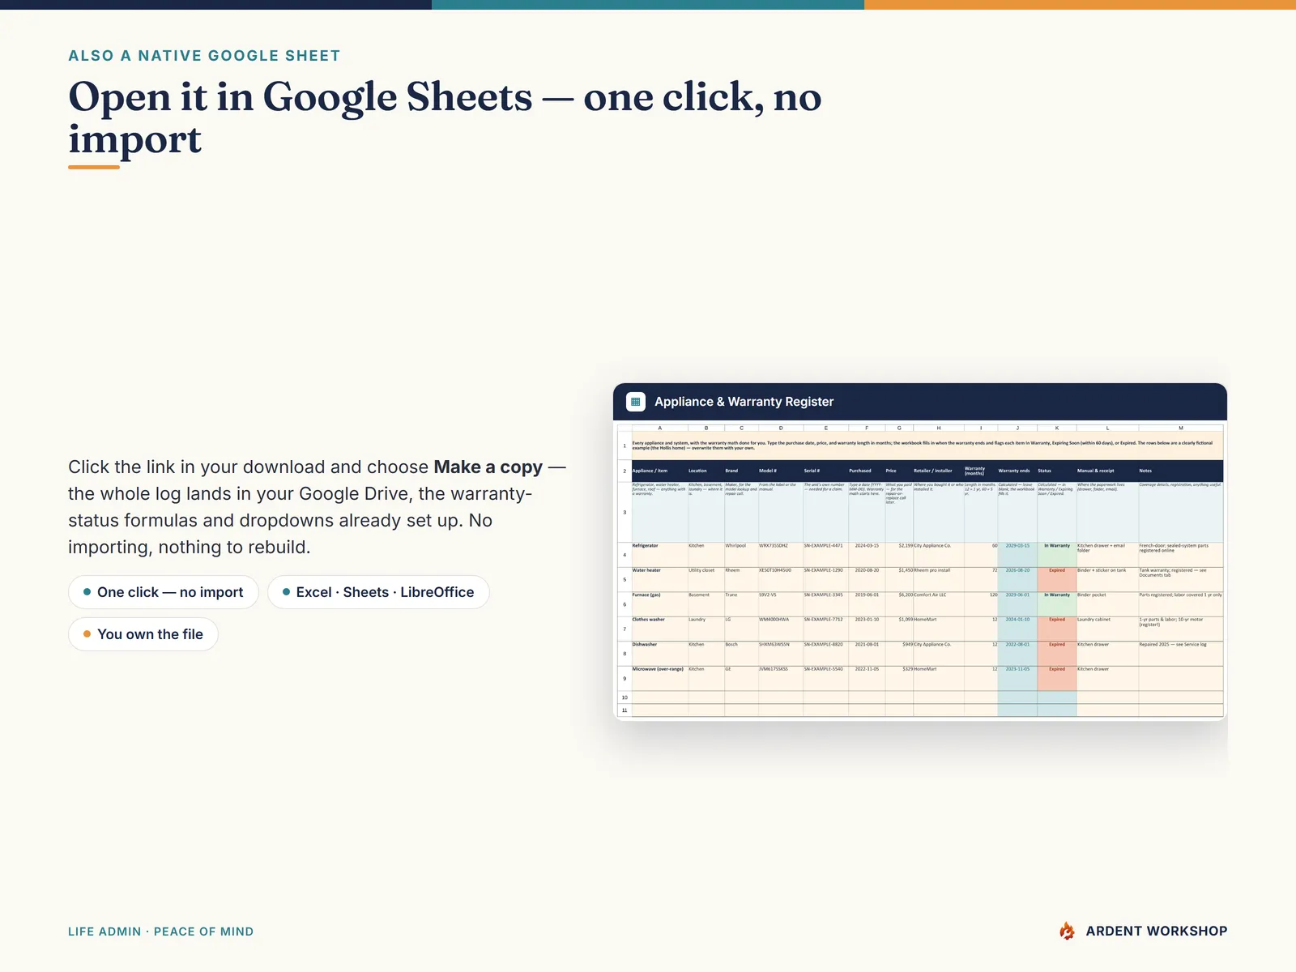Click the Refrigerator row's "In Warranty" status
This screenshot has width=1296, height=972.
tap(1057, 555)
